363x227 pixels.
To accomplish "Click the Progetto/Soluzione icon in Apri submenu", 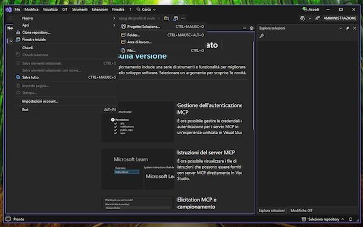I will (x=123, y=27).
